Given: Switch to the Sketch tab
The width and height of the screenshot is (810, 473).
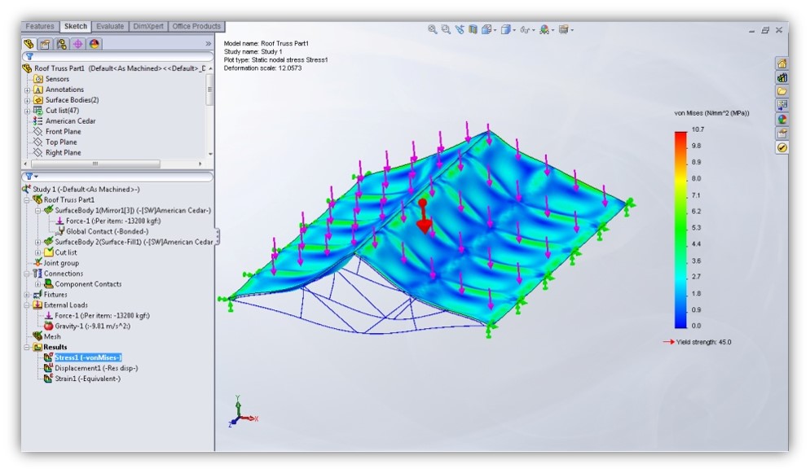Looking at the screenshot, I should pyautogui.click(x=76, y=26).
